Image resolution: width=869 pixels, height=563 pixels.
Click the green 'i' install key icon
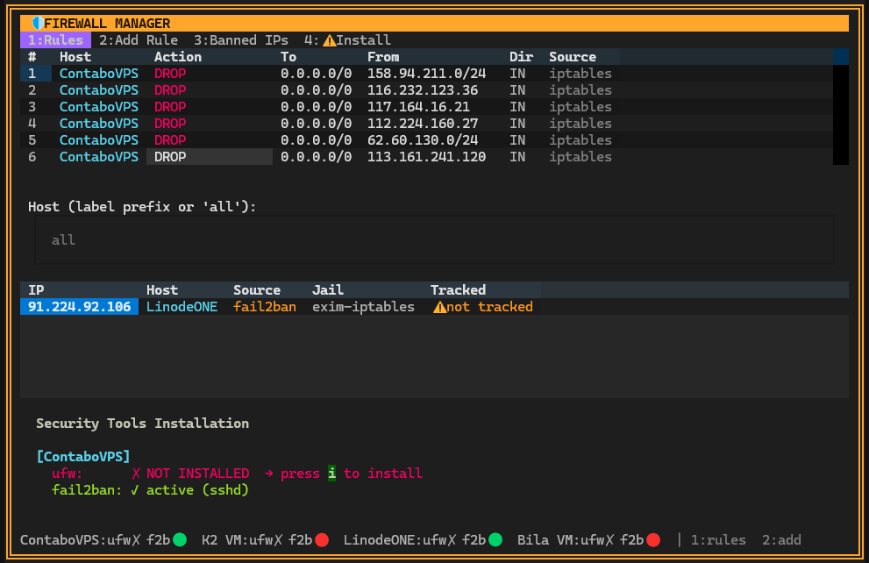pos(331,474)
